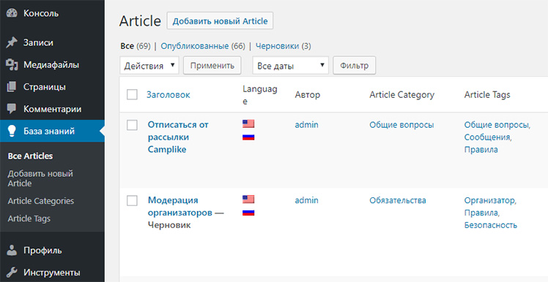
Task: Click the US flag on the Отписаться article
Action: coord(248,123)
